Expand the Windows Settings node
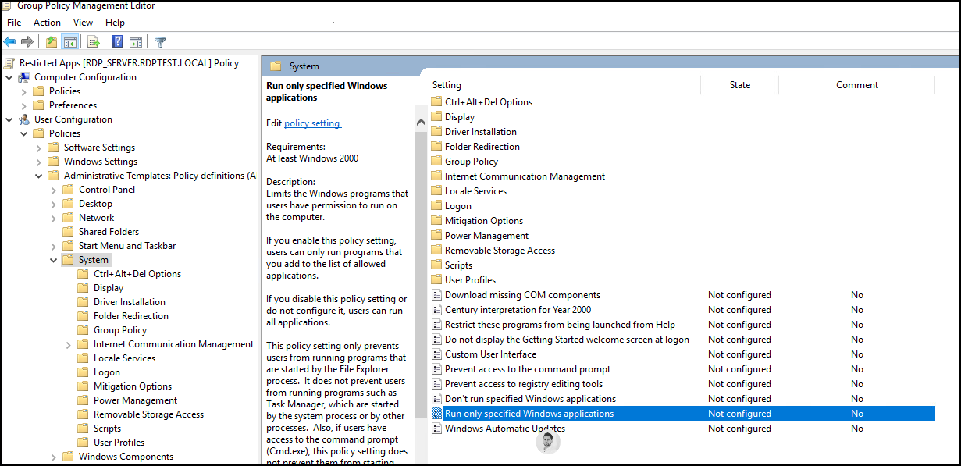The width and height of the screenshot is (961, 466). coord(38,162)
